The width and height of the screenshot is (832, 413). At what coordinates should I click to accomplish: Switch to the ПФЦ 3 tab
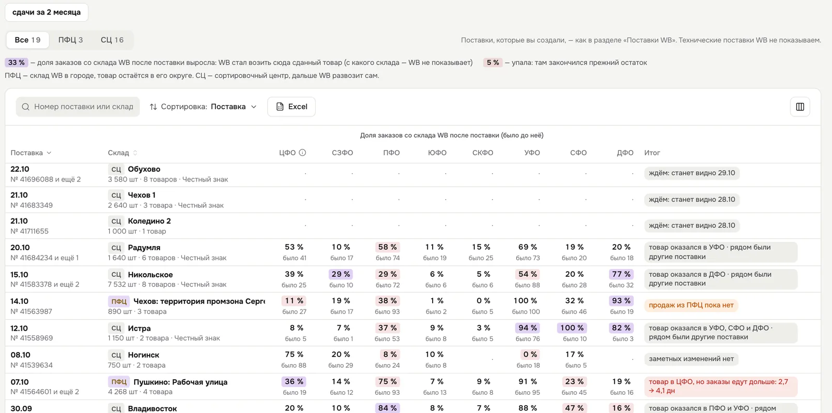70,40
